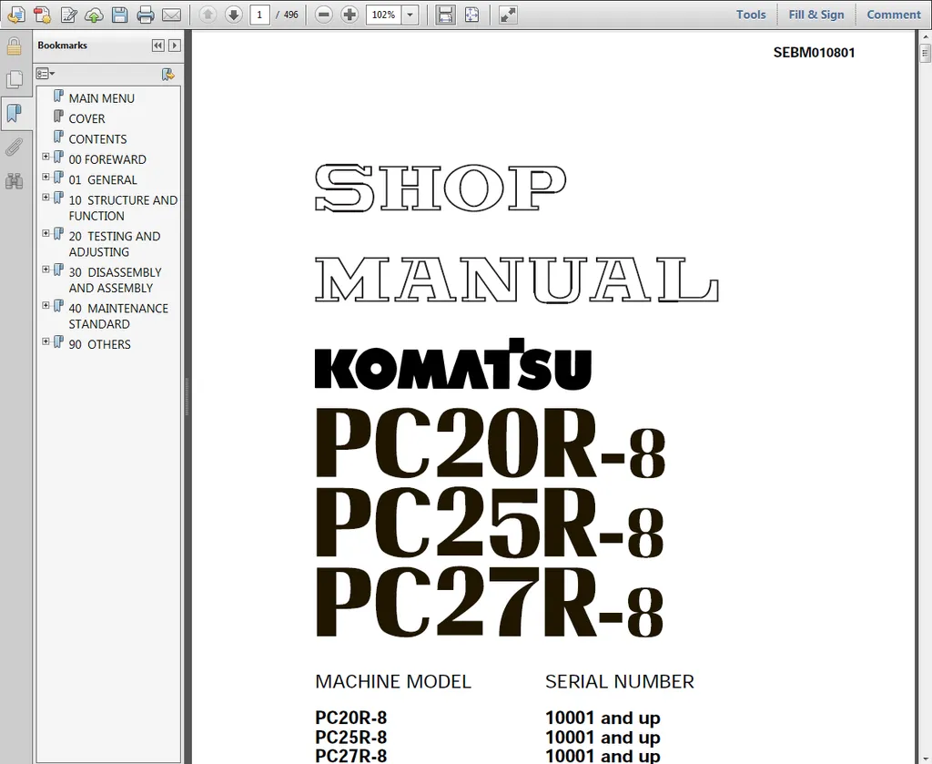Screen dimensions: 932x764
Task: Click the Save floppy disk icon
Action: point(119,15)
